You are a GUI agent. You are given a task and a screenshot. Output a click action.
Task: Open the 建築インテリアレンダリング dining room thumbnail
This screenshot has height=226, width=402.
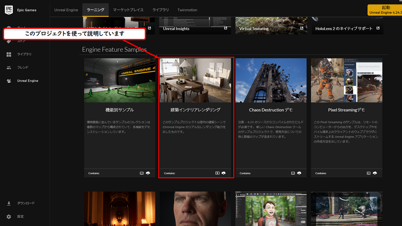[x=195, y=80]
